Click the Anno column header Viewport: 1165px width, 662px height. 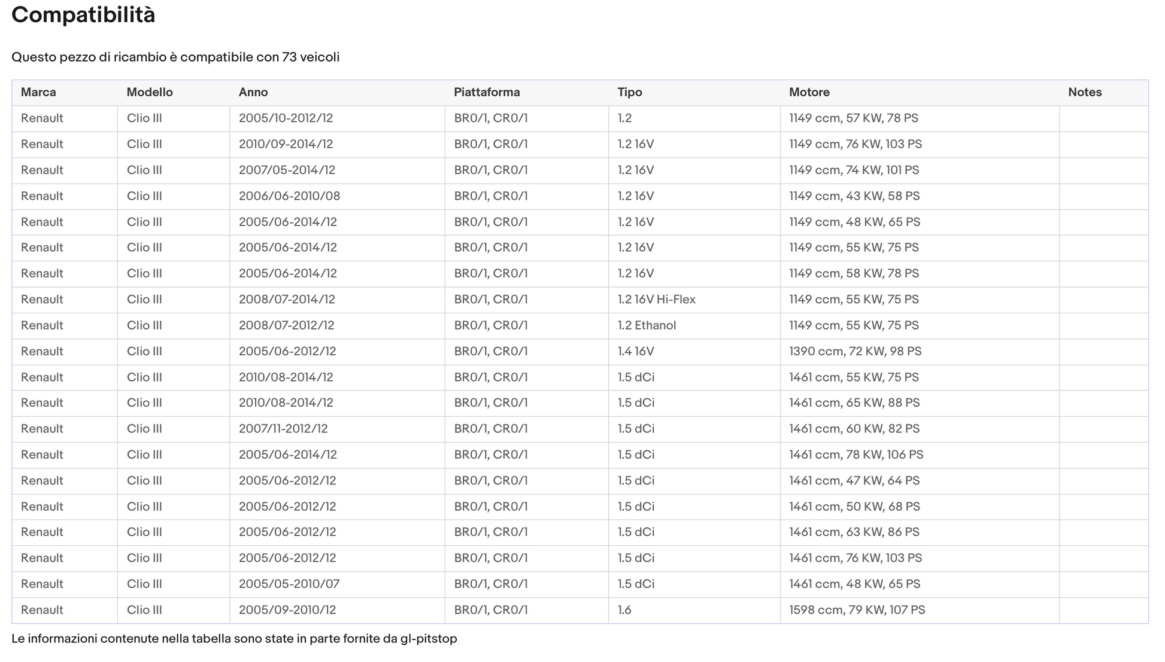[x=253, y=92]
